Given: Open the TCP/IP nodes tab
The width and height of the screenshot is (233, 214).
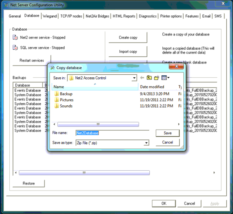Looking at the screenshot, I should pyautogui.click(x=71, y=16).
